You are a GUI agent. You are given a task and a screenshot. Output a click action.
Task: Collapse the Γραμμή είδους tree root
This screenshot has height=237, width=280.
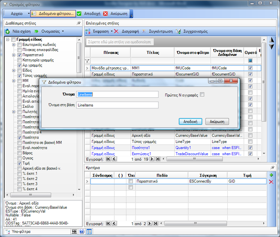[x=8, y=40]
